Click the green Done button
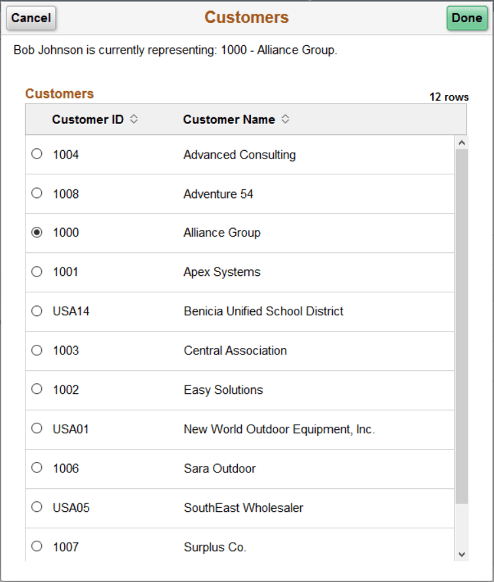 click(x=466, y=18)
